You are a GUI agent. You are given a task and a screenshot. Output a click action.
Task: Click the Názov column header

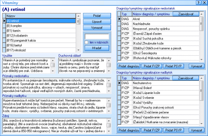[41, 16]
